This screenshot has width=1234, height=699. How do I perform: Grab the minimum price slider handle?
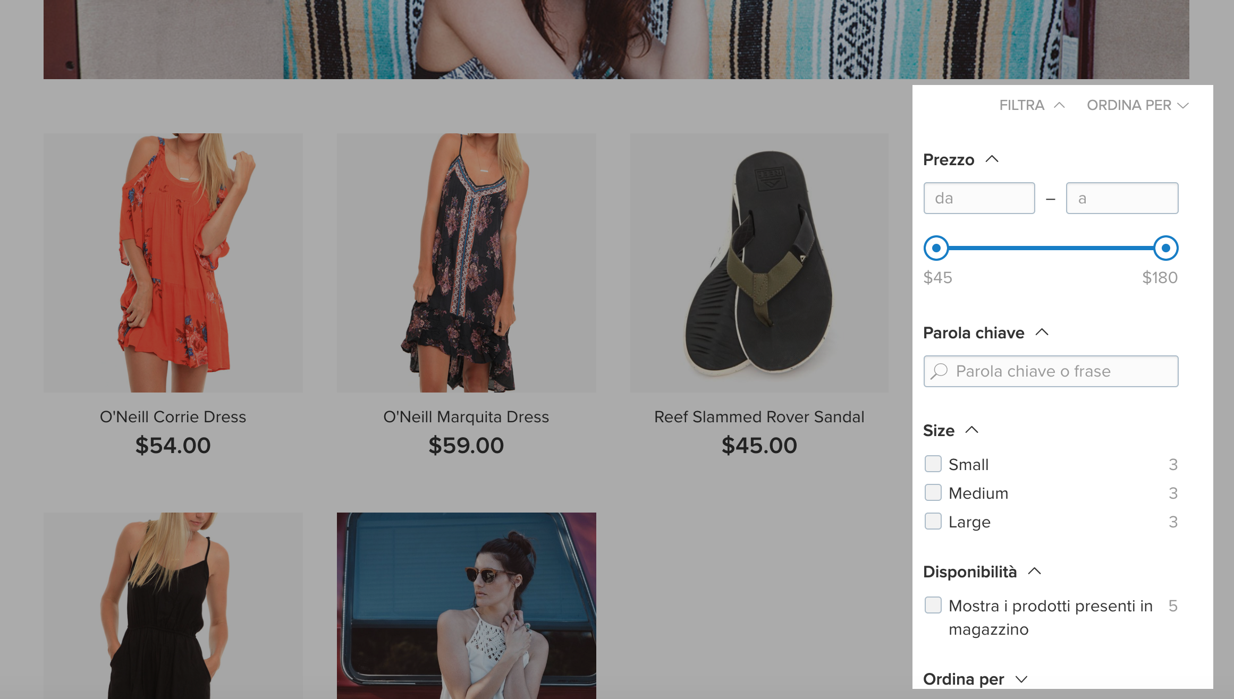point(936,248)
